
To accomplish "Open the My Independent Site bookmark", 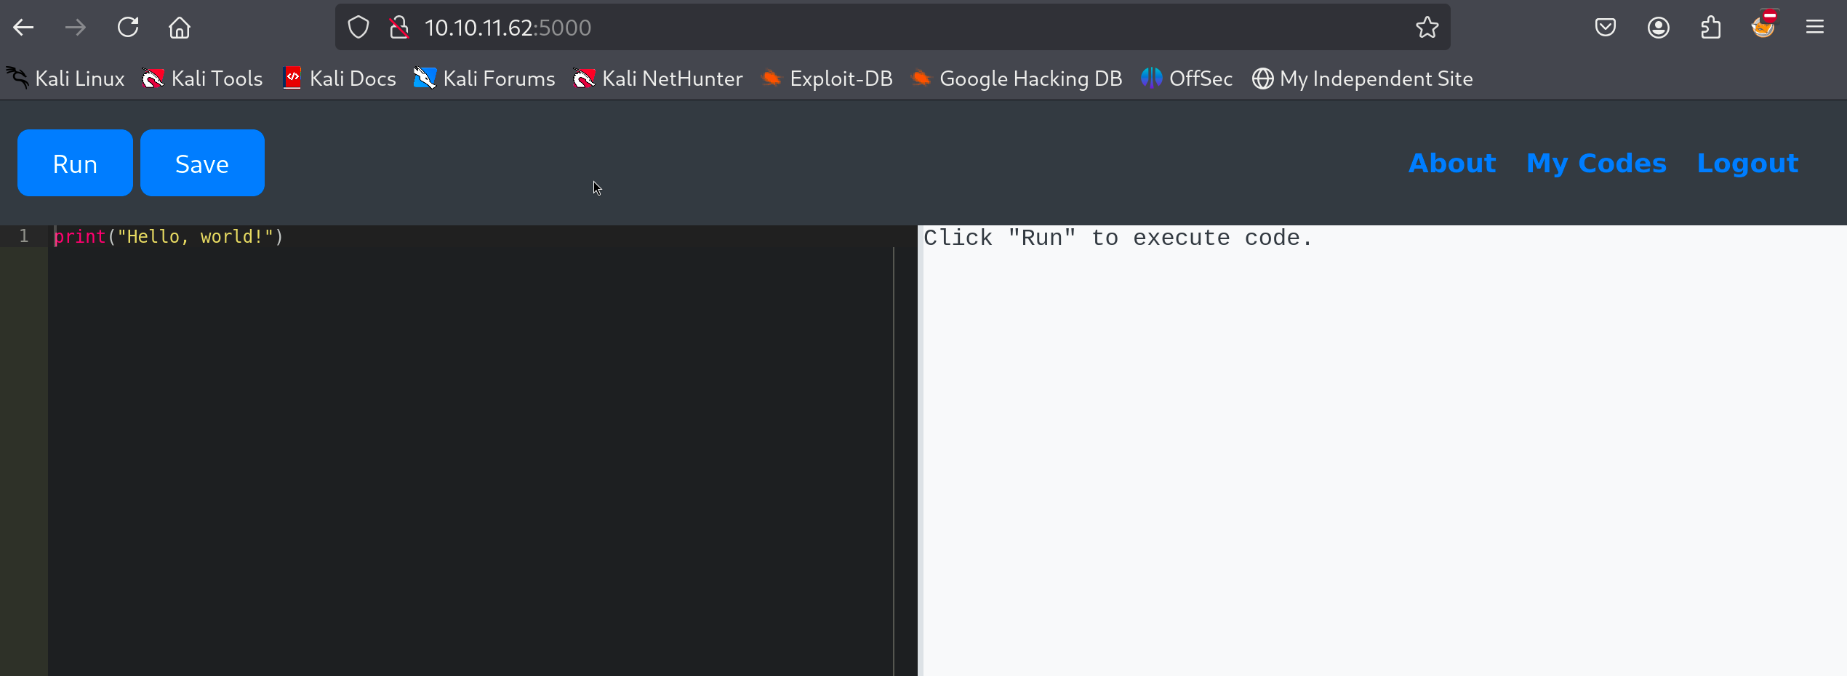I will pyautogui.click(x=1362, y=79).
